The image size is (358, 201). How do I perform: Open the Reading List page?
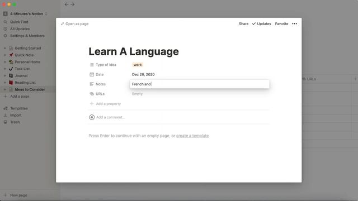(x=25, y=83)
